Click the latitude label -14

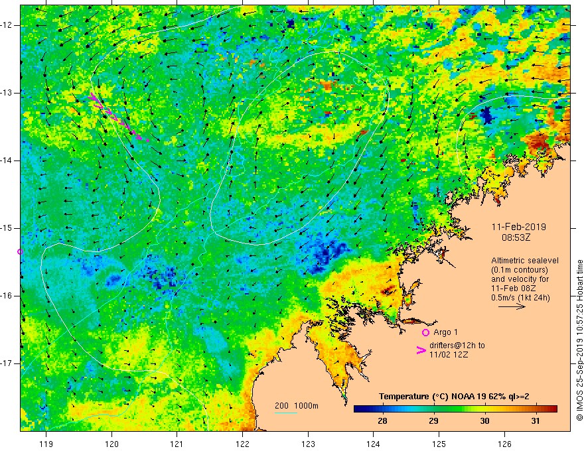coord(7,161)
